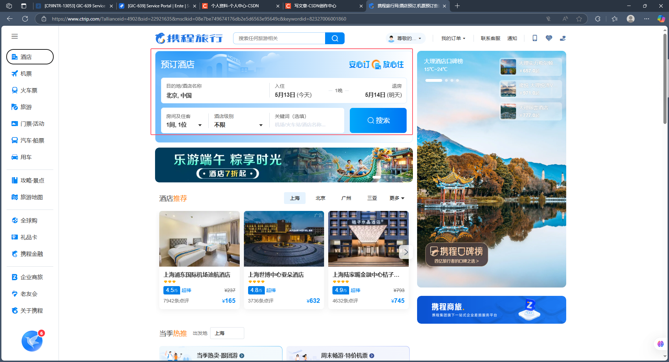The width and height of the screenshot is (669, 362).
Task: Open 大理颐云酒店 ¥777 card
Action: coord(531,111)
